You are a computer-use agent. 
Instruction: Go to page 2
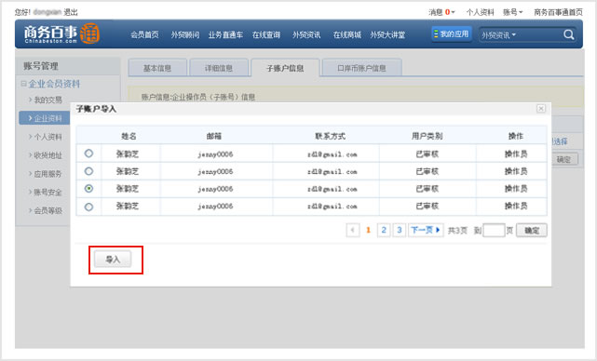(x=384, y=230)
